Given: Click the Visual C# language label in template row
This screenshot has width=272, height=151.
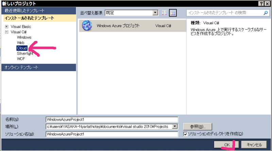Looking at the screenshot, I should click(x=163, y=26).
